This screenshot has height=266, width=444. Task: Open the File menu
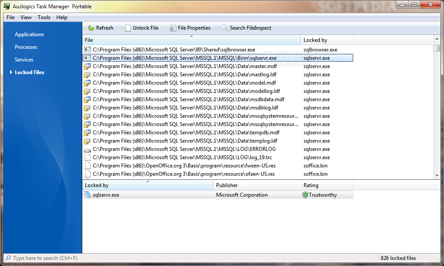coord(10,17)
